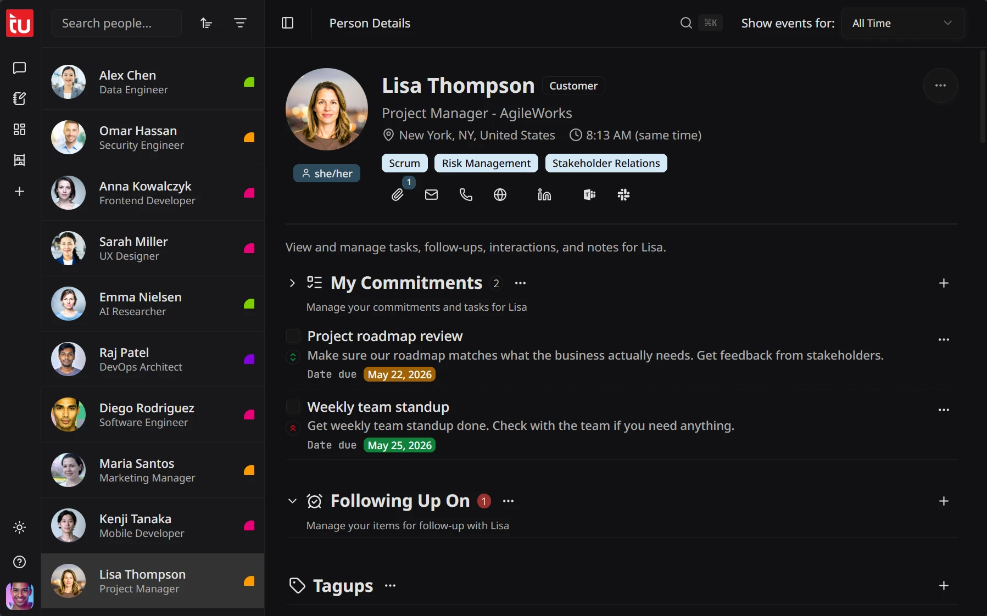Click Lisa Thompson's large profile photo
Screen dimensions: 987x616
(x=327, y=109)
